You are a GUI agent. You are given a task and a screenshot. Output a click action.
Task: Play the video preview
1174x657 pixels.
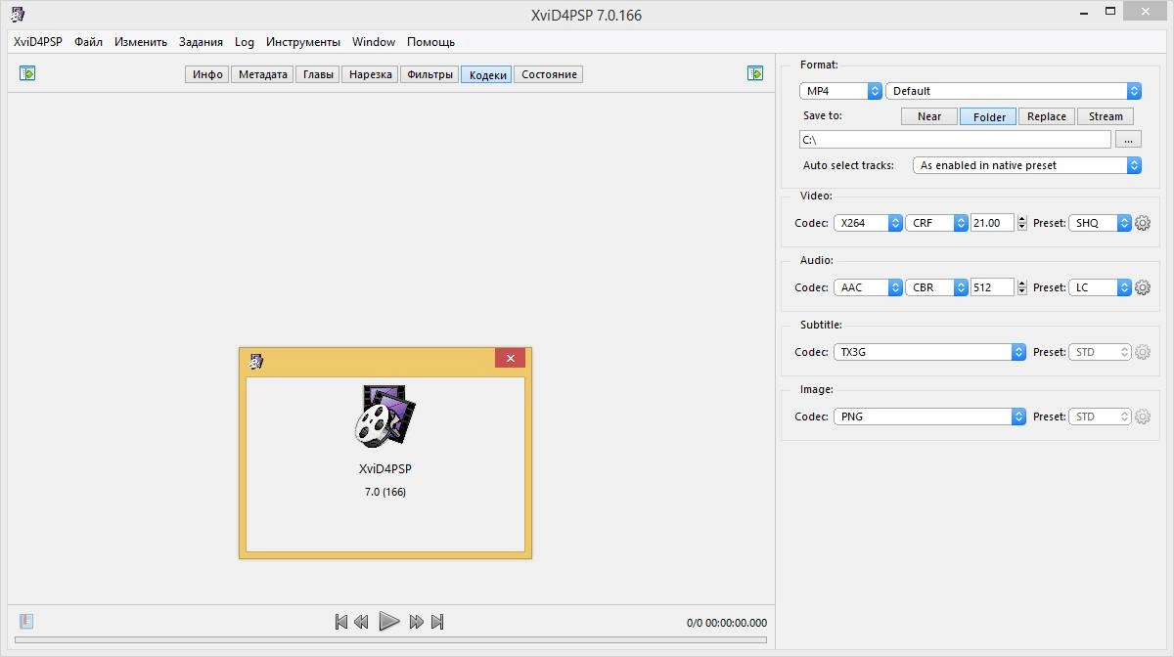[x=388, y=621]
